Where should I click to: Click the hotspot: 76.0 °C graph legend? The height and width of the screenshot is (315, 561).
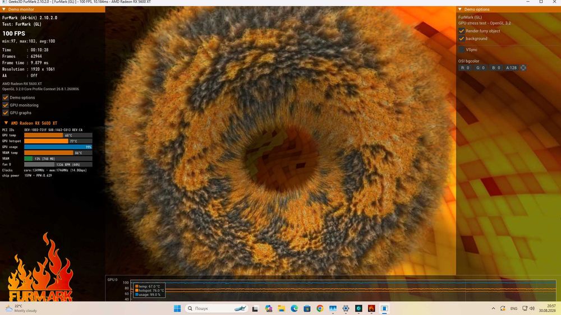149,290
